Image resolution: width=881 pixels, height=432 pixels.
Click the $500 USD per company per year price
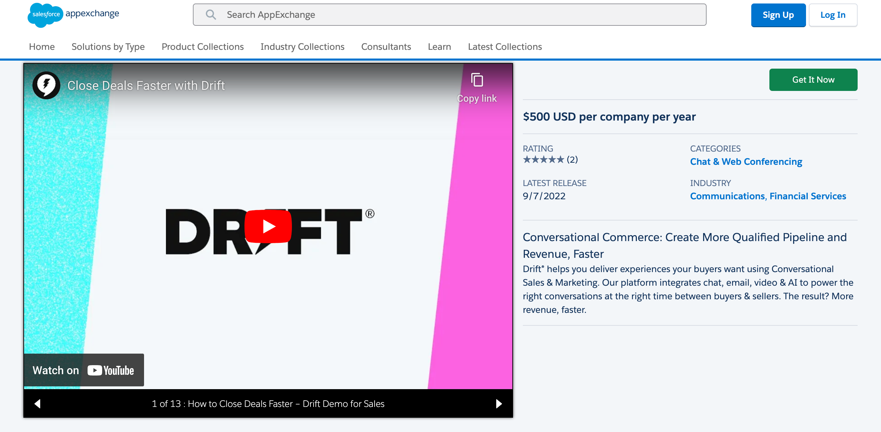609,117
